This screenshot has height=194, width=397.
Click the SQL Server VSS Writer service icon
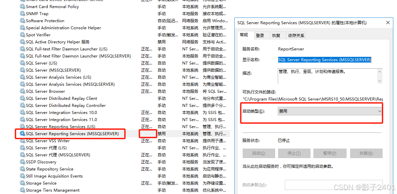pos(21,141)
